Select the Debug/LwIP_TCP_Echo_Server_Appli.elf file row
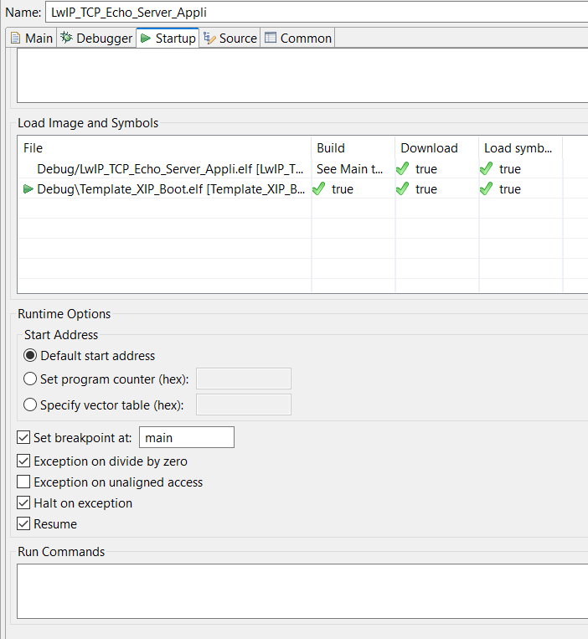 pos(168,169)
